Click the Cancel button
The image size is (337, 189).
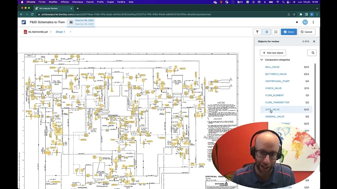click(306, 32)
